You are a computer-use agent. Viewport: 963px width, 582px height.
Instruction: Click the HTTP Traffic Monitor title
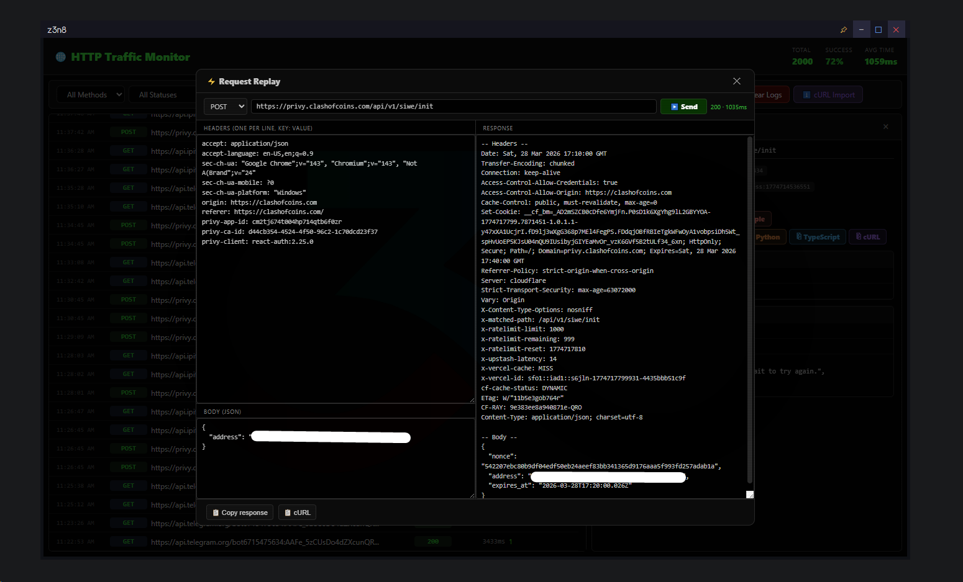point(130,57)
